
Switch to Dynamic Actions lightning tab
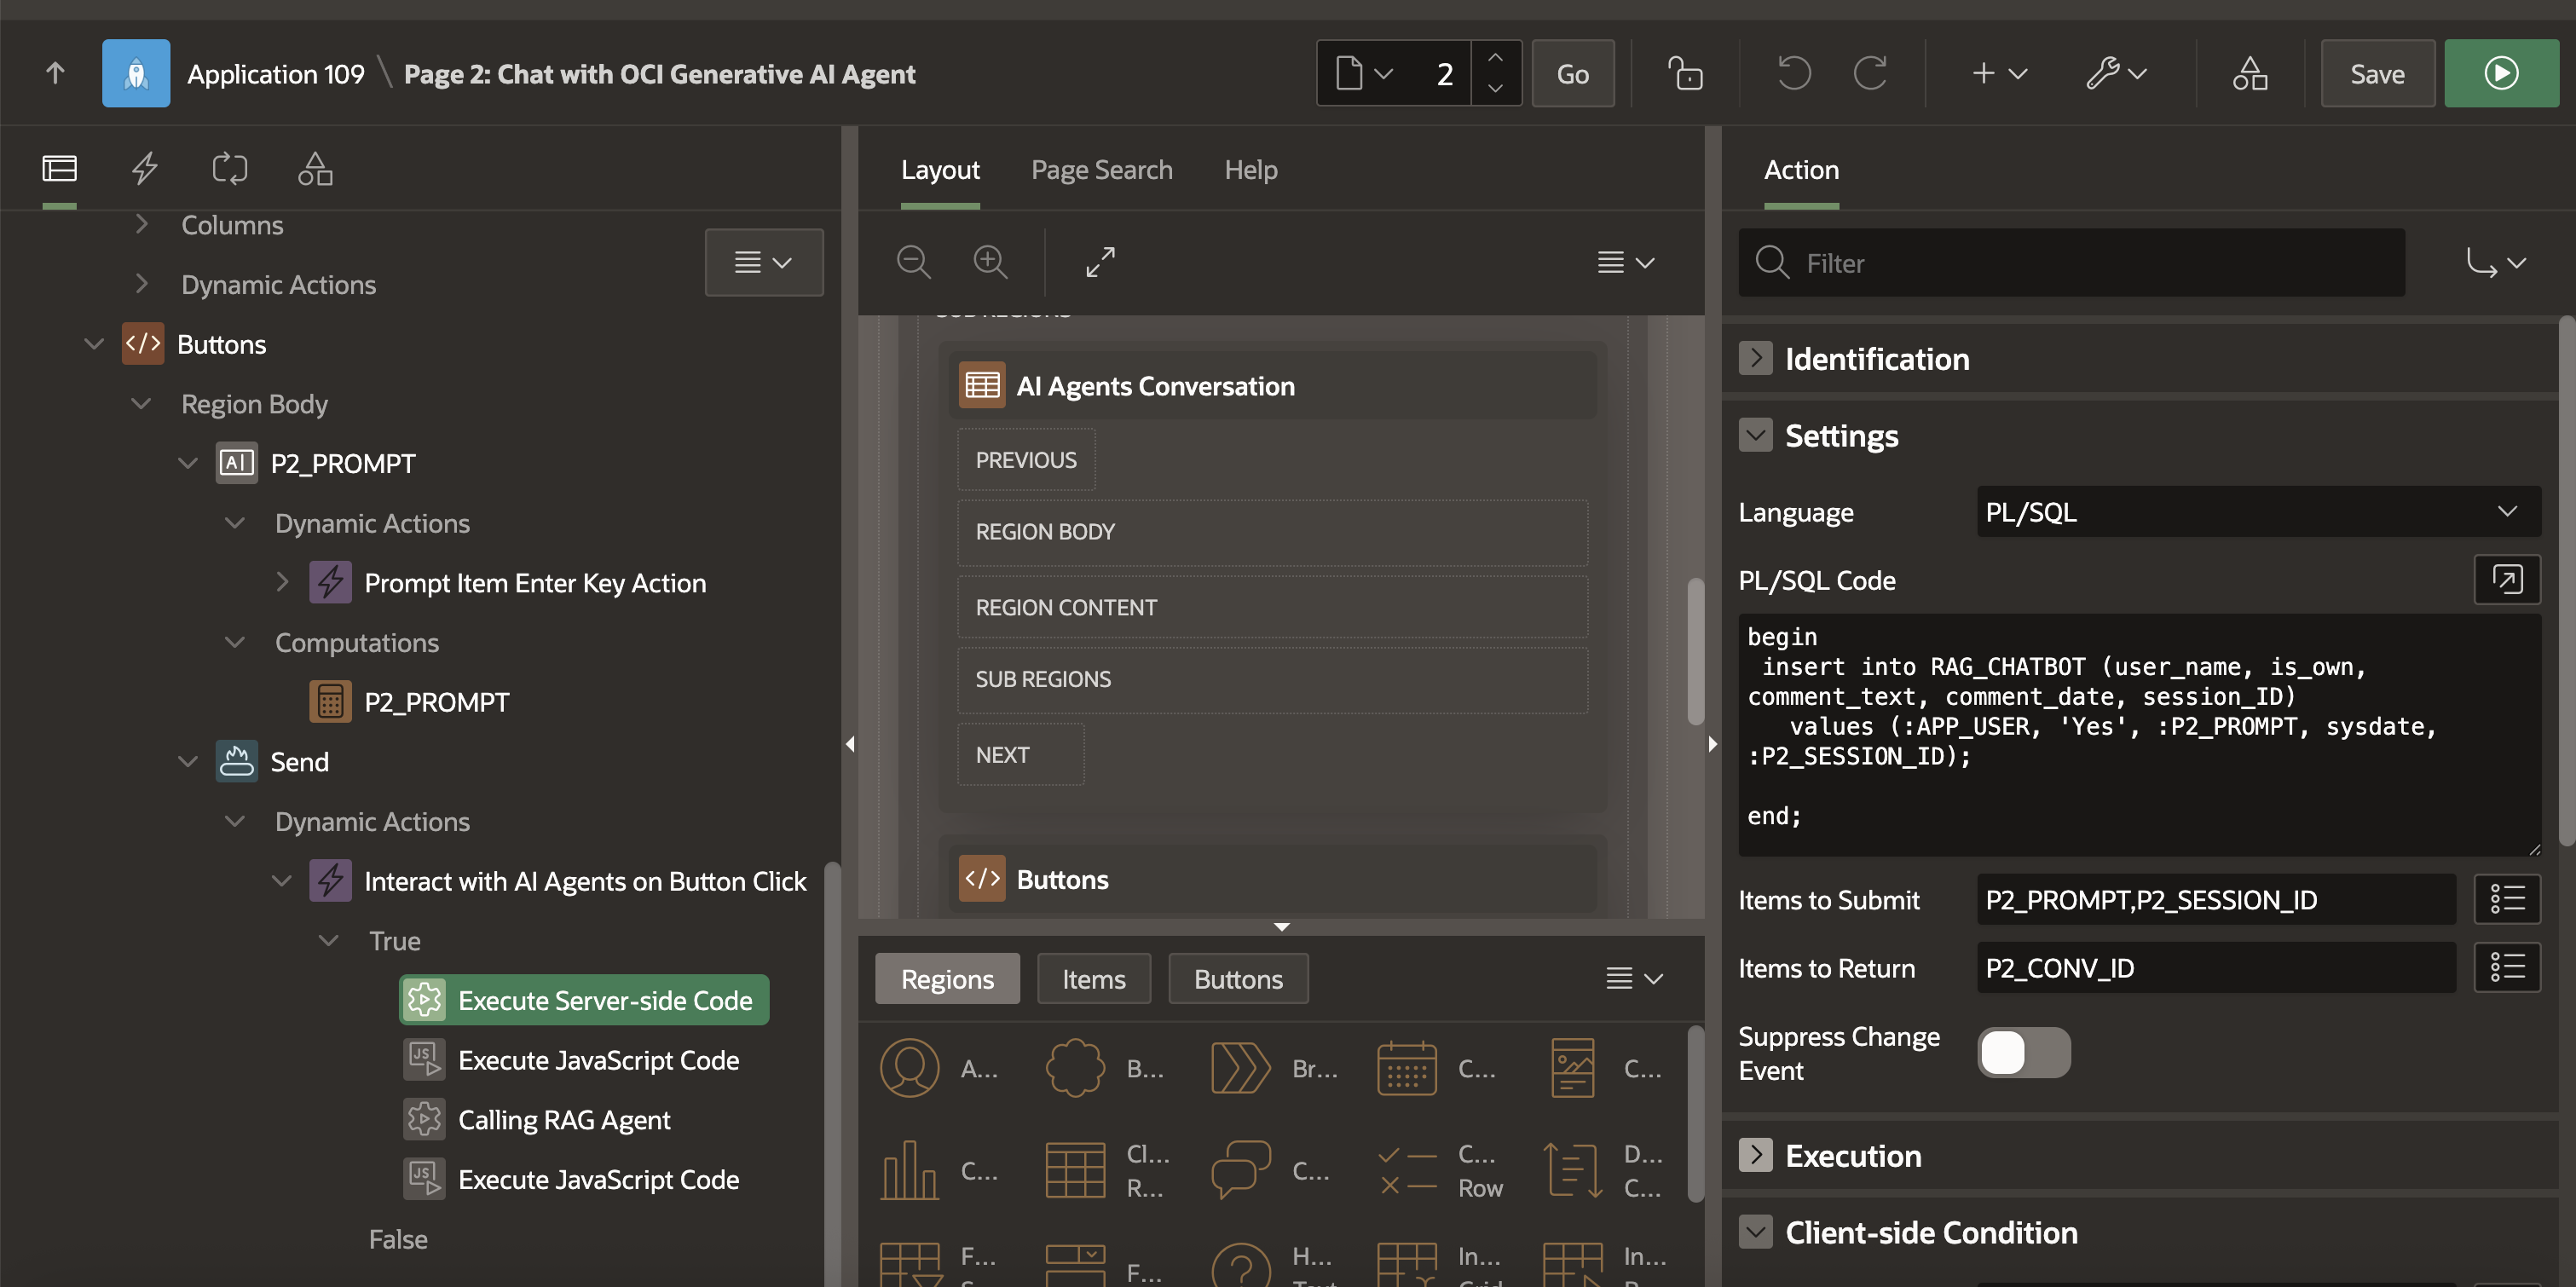click(145, 168)
